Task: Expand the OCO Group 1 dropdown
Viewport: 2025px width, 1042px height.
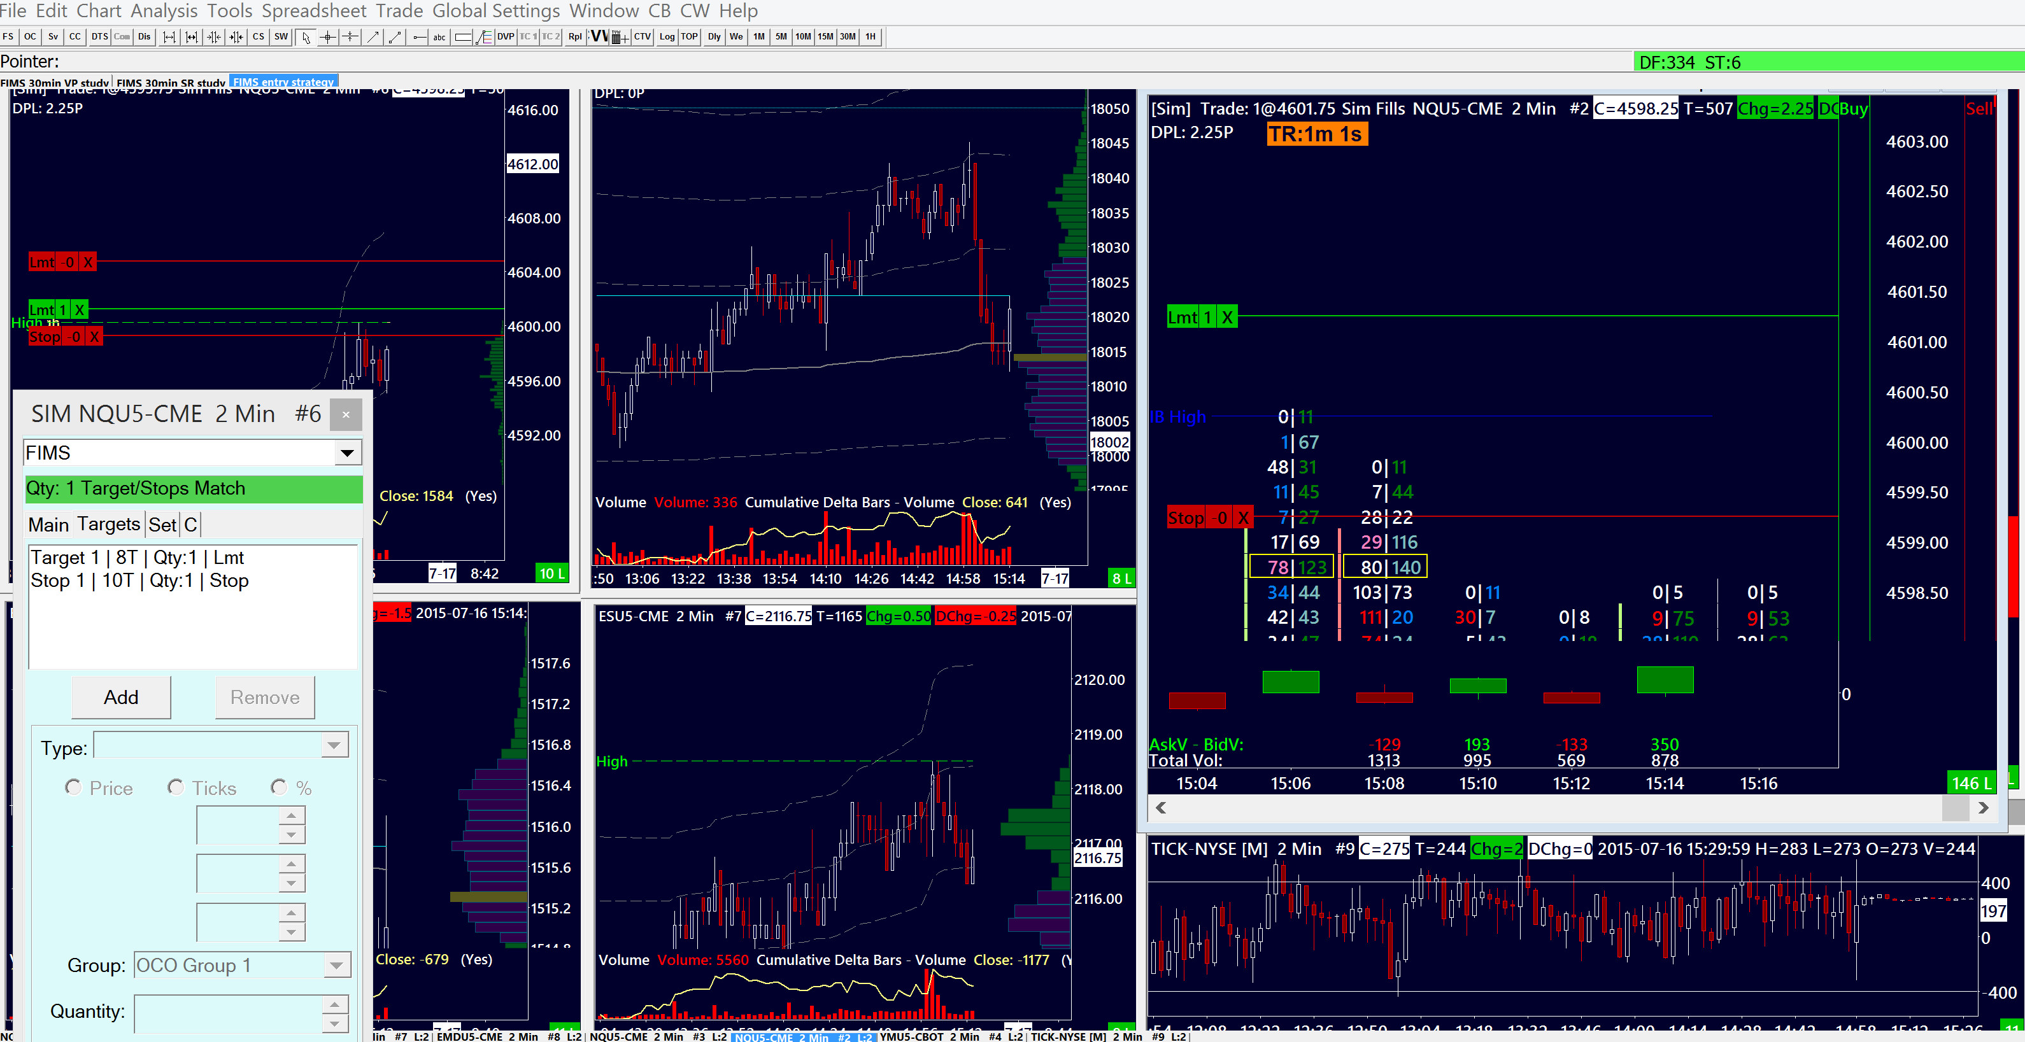Action: point(336,965)
